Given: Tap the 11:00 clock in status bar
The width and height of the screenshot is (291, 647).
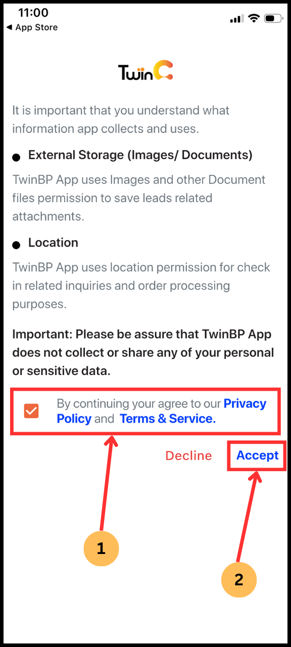Looking at the screenshot, I should click(x=33, y=13).
